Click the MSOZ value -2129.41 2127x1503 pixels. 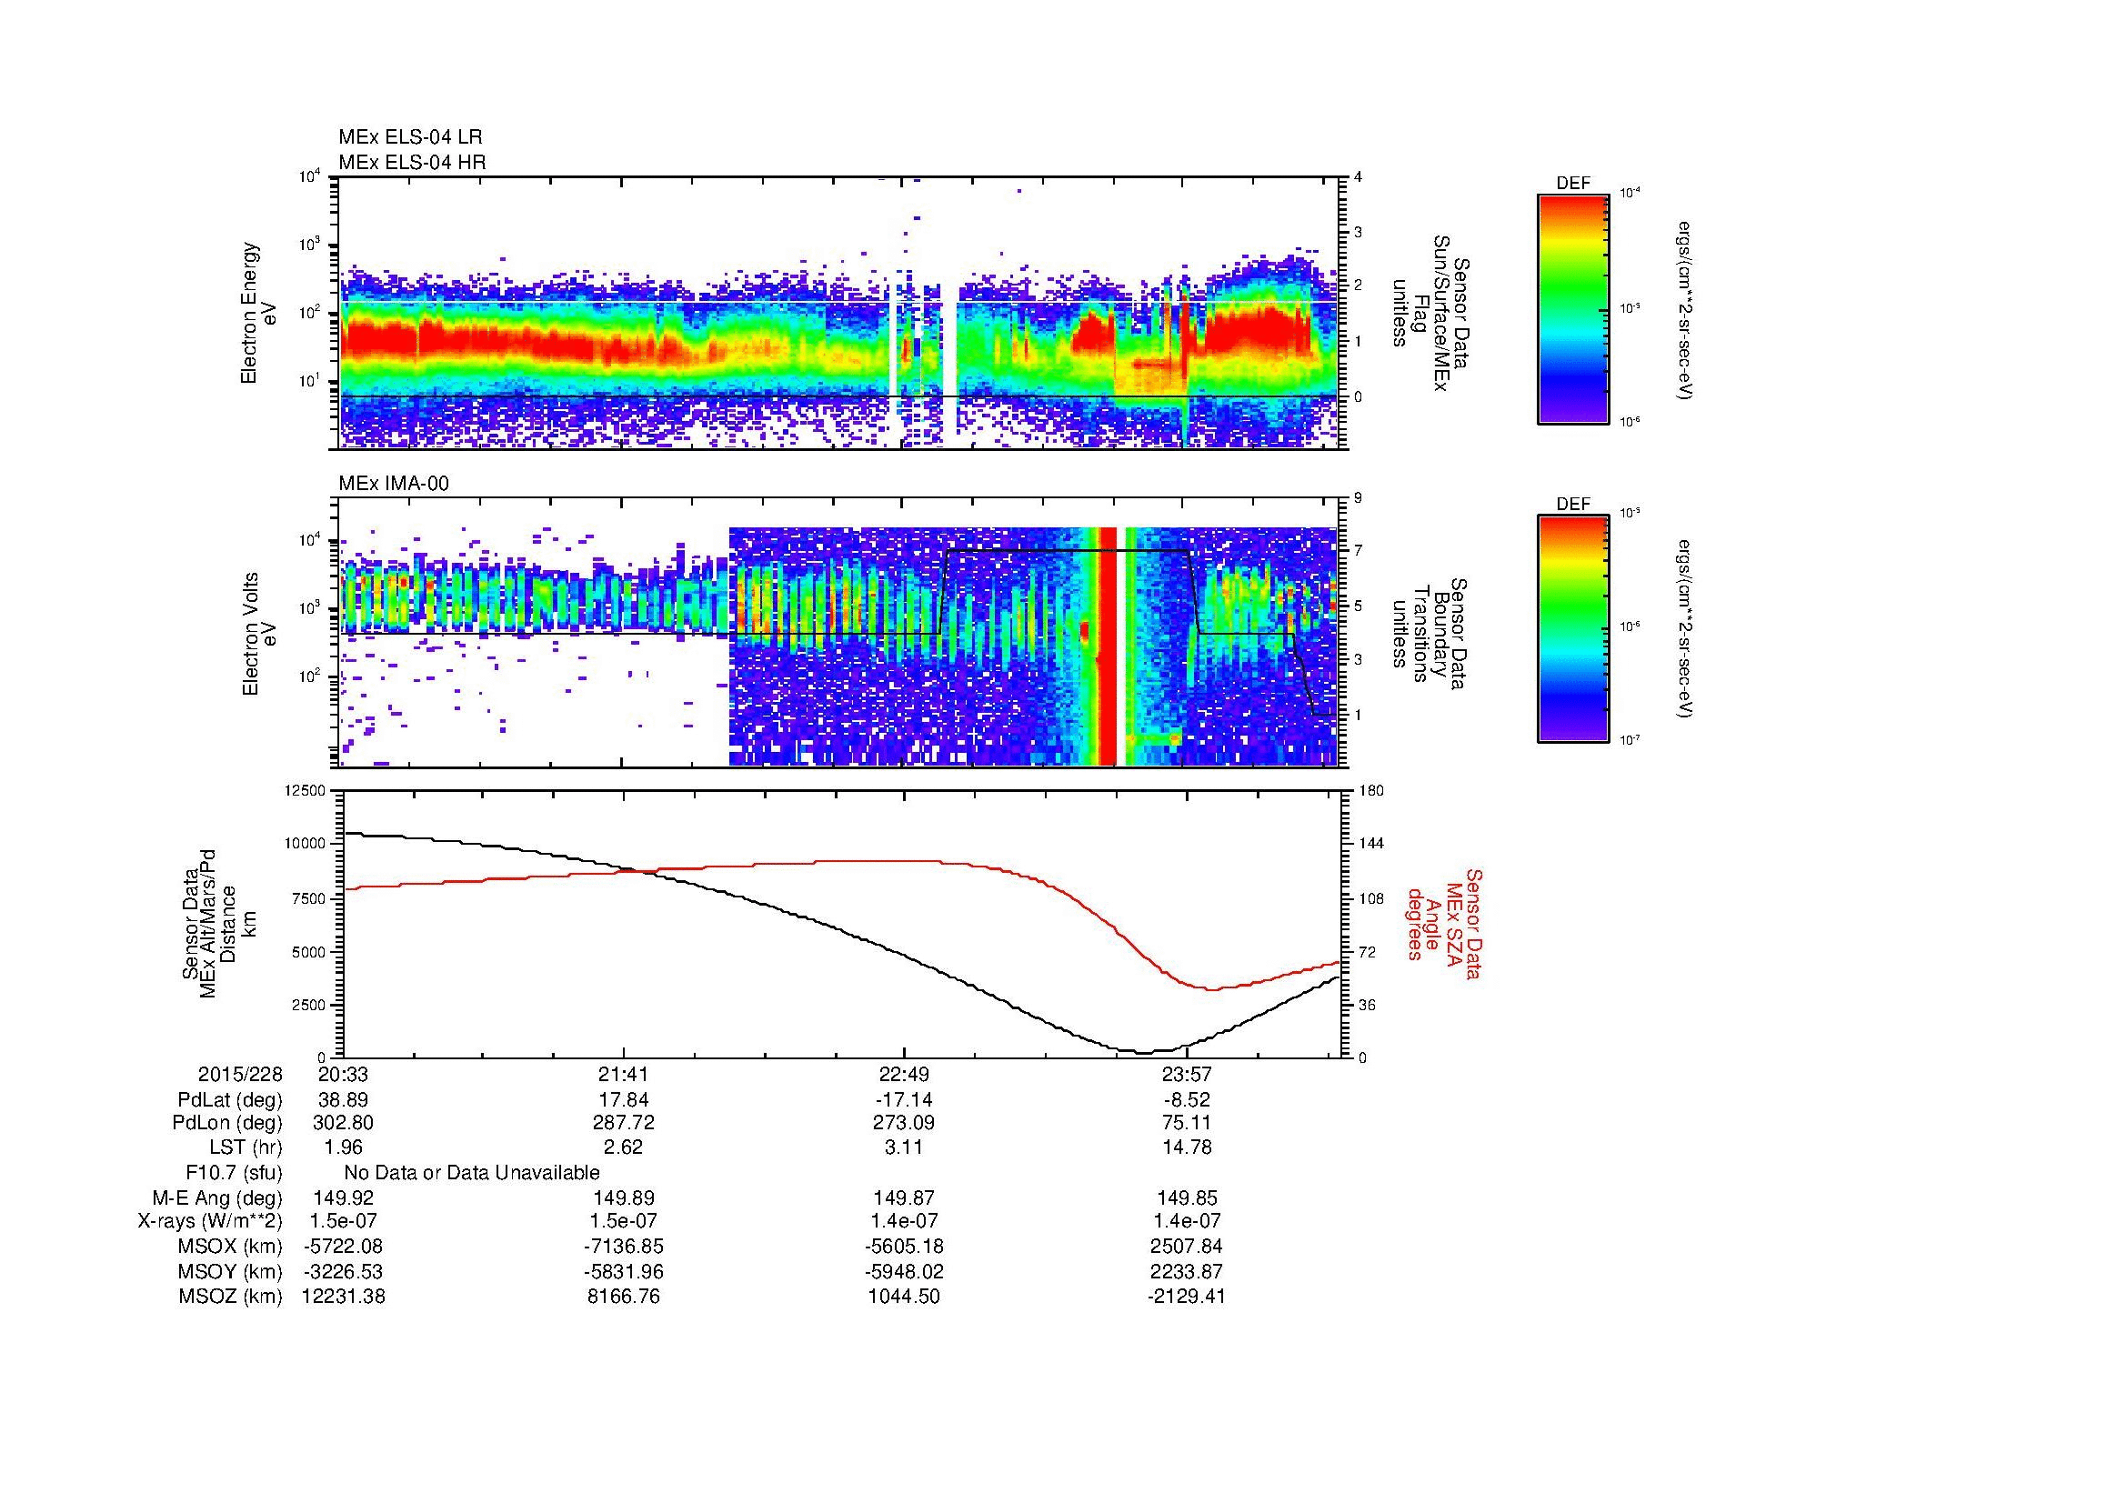pos(1188,1297)
